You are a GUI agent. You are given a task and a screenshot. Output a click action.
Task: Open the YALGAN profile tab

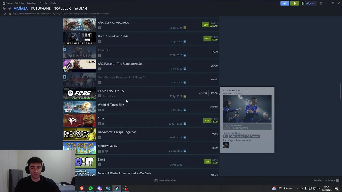point(80,9)
